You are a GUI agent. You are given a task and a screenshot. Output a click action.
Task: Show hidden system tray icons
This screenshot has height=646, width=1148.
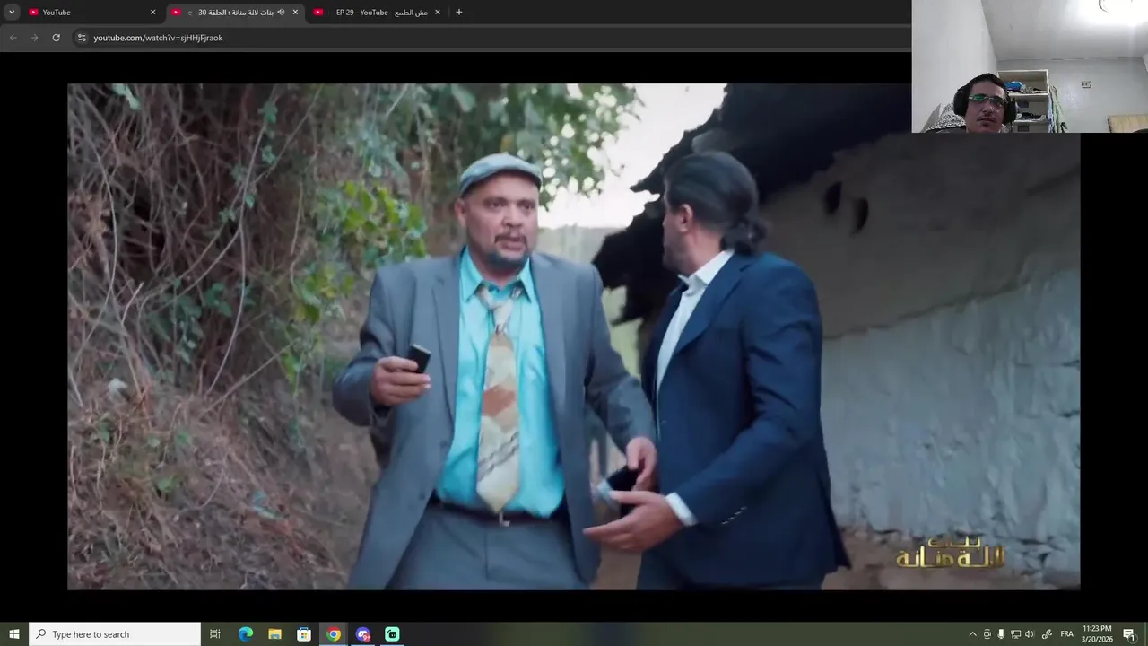click(x=972, y=634)
